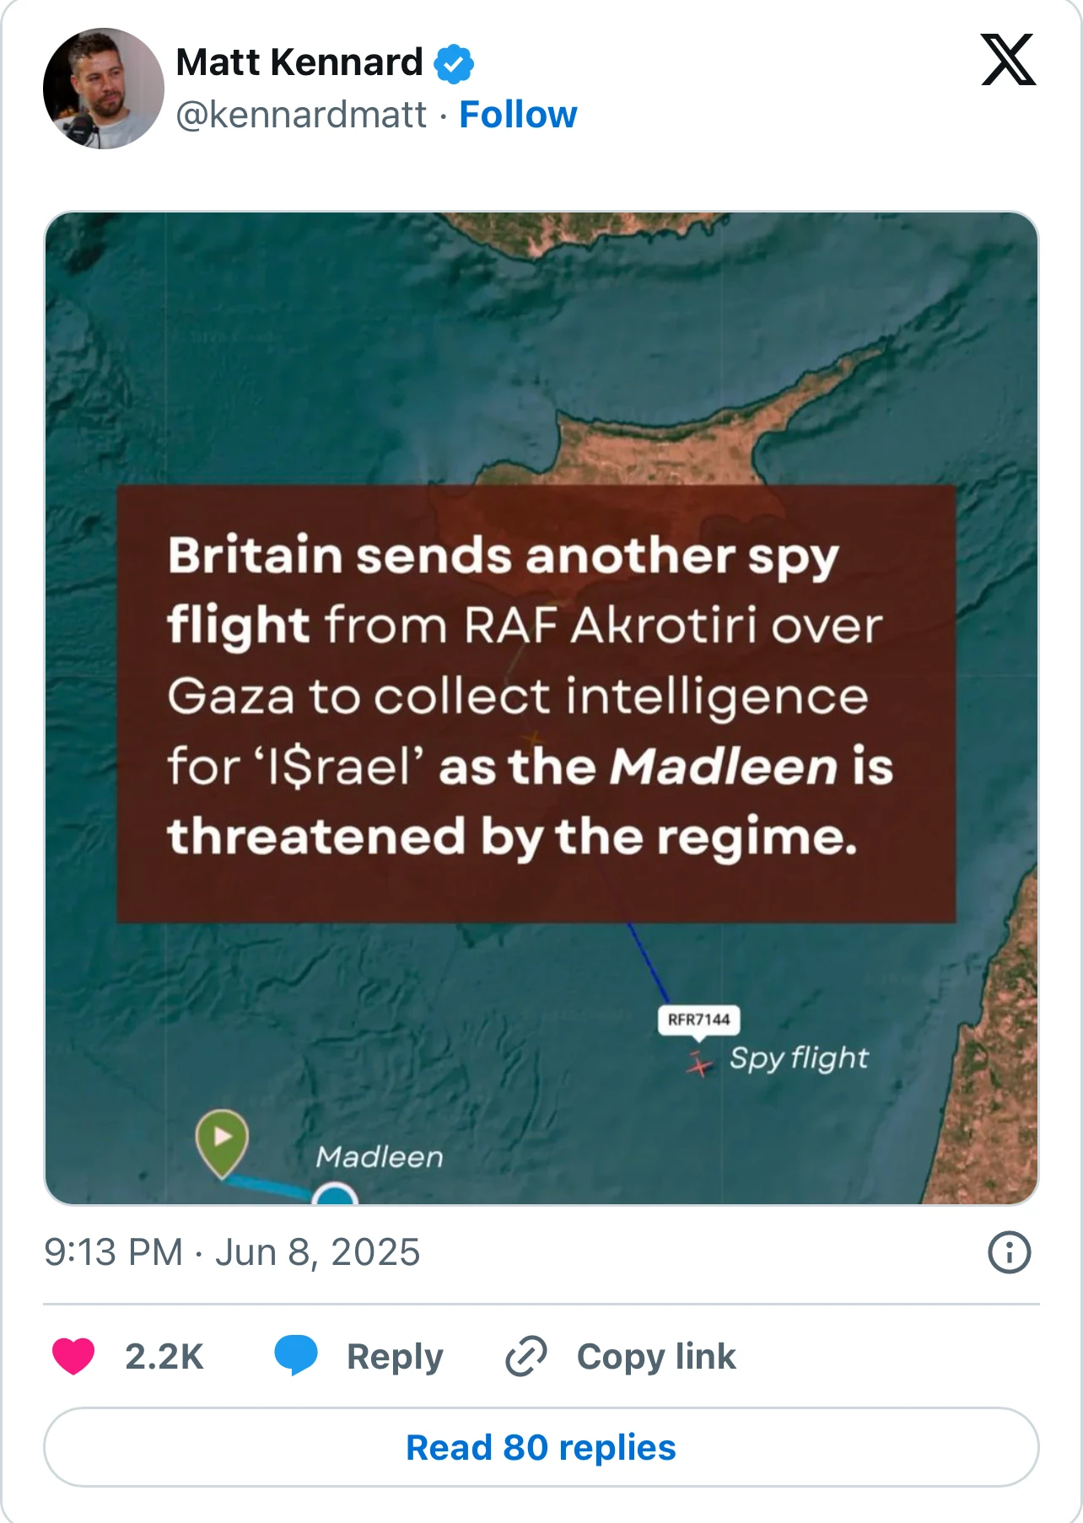Open the 9:13 PM Jun 8, 2025 timestamp

232,1252
